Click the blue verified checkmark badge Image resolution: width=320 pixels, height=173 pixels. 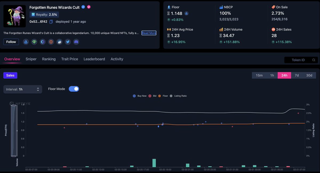[83, 7]
